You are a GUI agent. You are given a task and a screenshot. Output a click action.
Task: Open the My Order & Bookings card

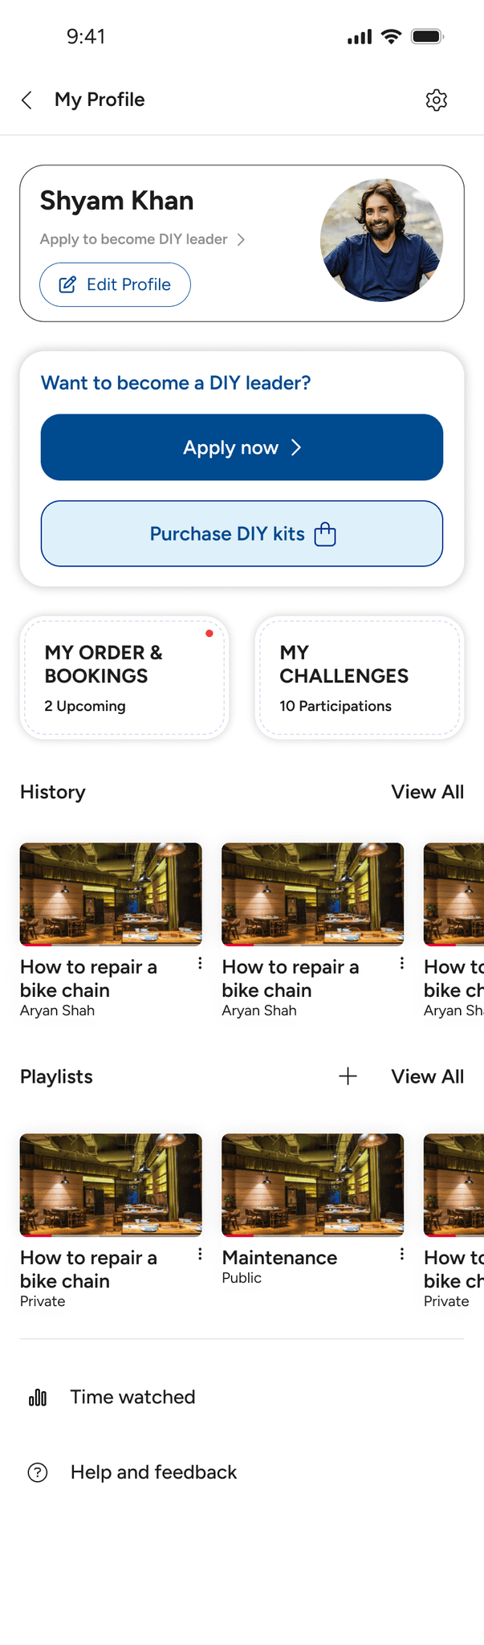click(x=124, y=677)
